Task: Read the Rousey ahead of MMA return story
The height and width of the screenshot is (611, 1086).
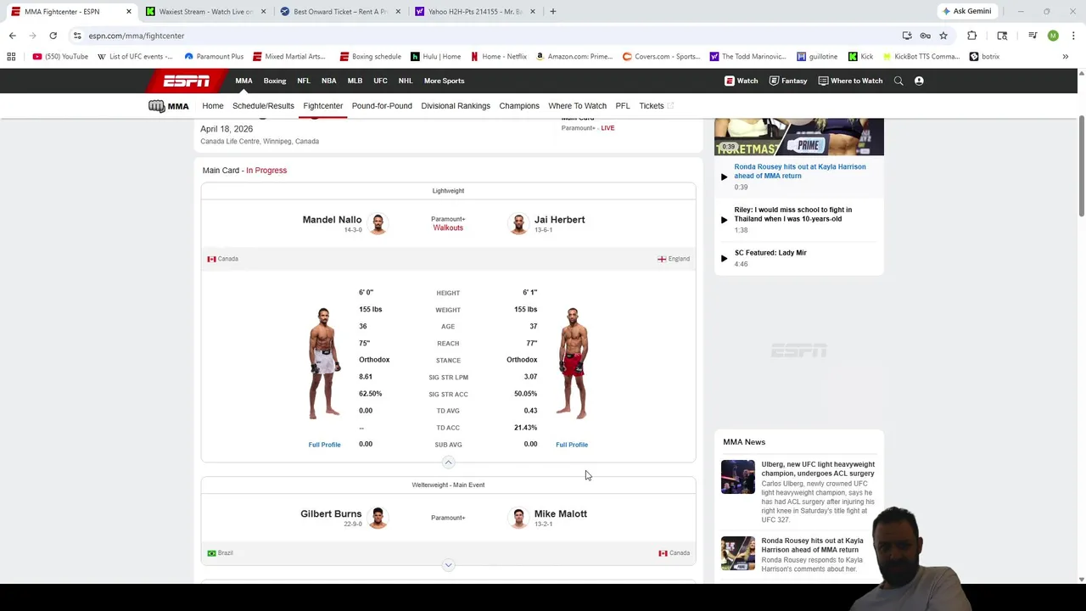Action: [812, 545]
